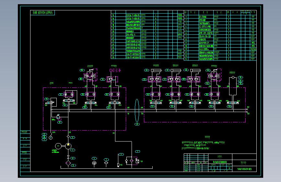Click the technical notes heading above the notes
Viewport: 281px width, 182px height.
point(207,137)
